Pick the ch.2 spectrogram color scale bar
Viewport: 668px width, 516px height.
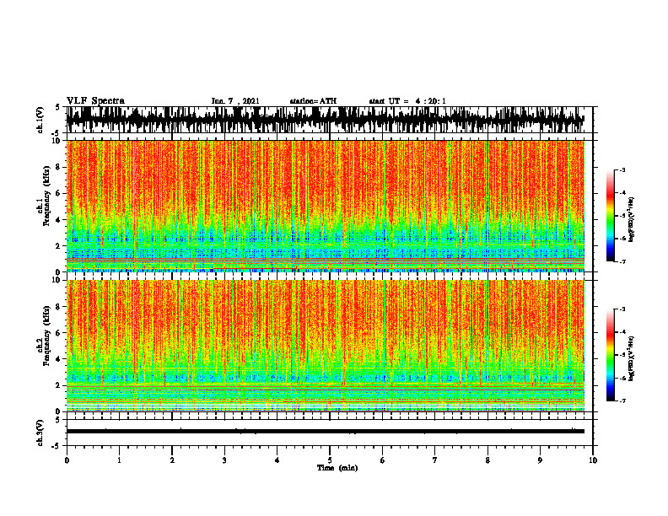click(611, 355)
